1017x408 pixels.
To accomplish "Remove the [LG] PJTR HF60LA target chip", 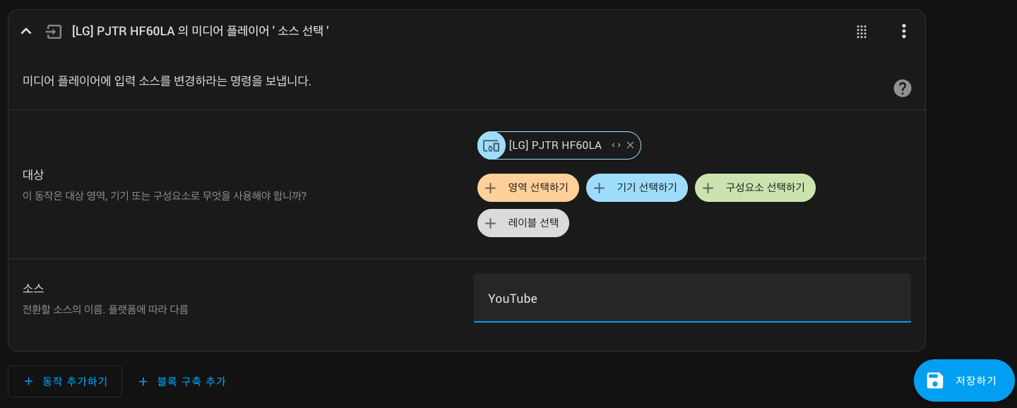I will (631, 145).
